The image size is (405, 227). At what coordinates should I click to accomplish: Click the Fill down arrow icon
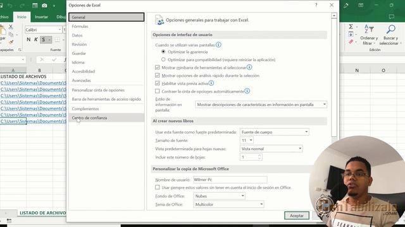351,34
